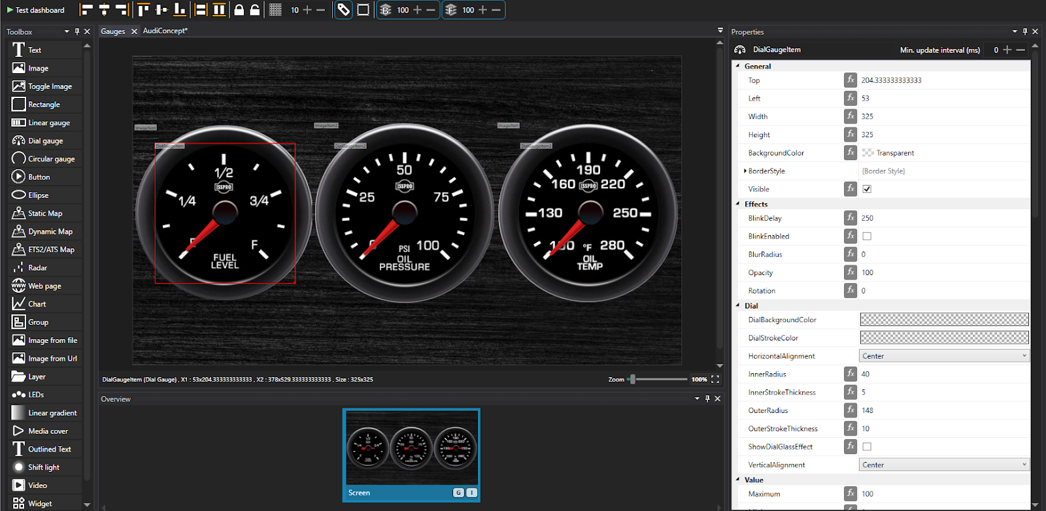
Task: Open the HorizontalAlignment dropdown
Action: (x=944, y=355)
